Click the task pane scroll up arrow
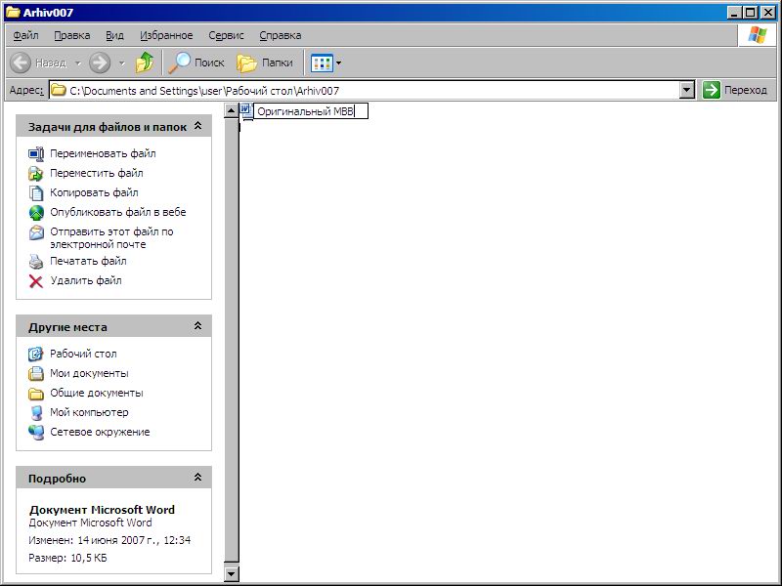 (x=231, y=110)
